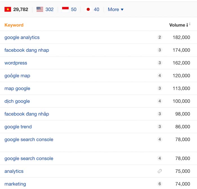Open the map google keyword link
The image size is (197, 189).
pos(17,89)
